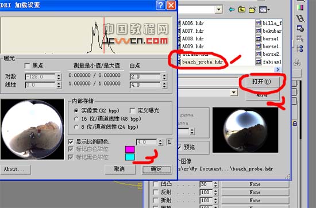Click 取消 in HDRI load dialog
Screen dimensions: 316x208
[x=120, y=170]
